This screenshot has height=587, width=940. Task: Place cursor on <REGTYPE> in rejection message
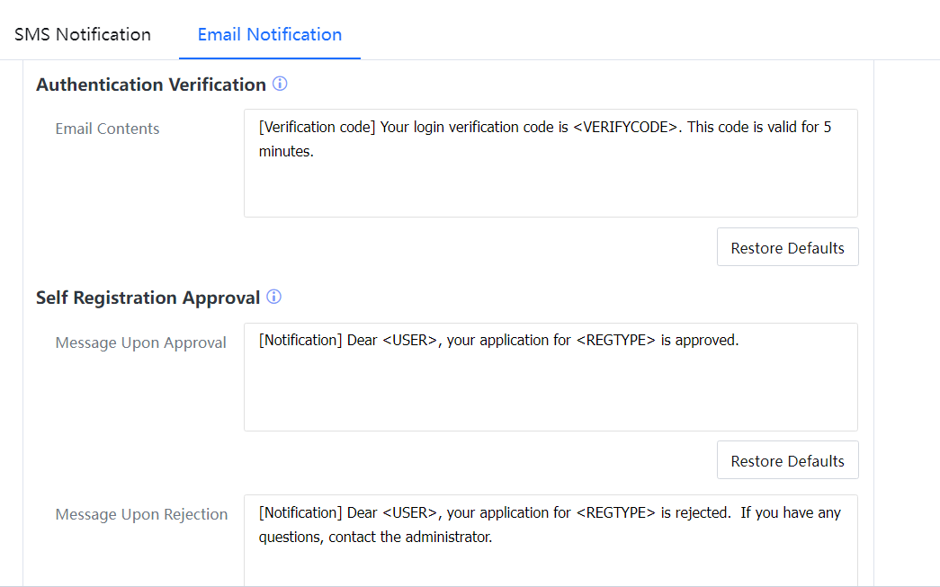[x=615, y=512]
